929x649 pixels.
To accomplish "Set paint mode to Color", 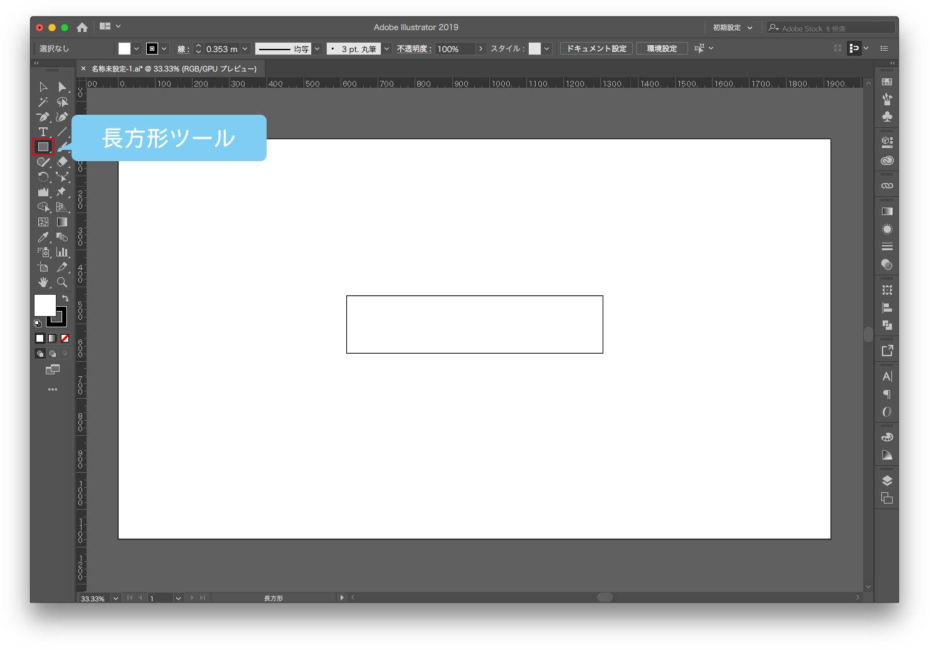I will point(40,339).
